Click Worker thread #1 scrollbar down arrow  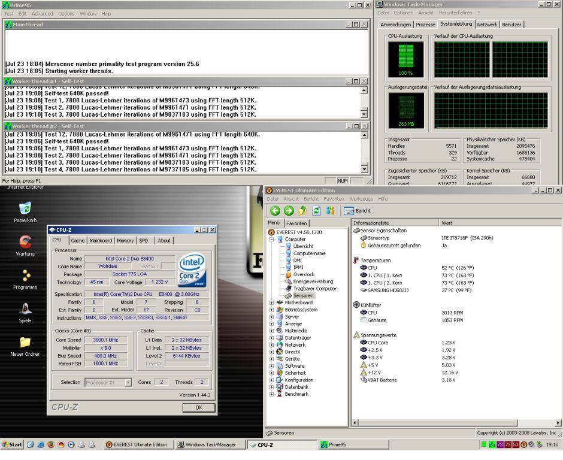click(x=364, y=114)
